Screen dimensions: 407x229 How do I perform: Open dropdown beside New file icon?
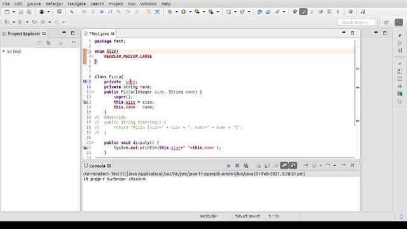[13, 11]
